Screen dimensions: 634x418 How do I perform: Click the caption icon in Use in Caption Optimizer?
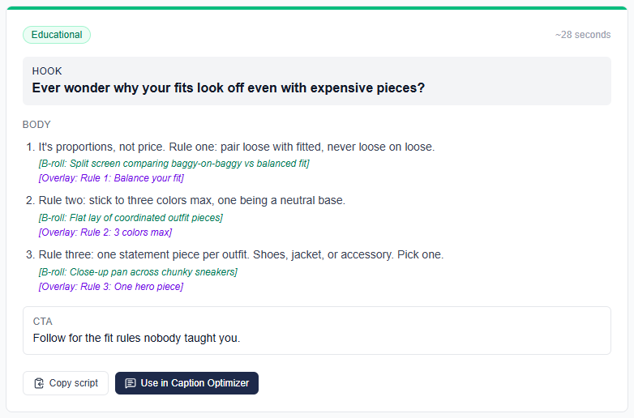pyautogui.click(x=131, y=383)
